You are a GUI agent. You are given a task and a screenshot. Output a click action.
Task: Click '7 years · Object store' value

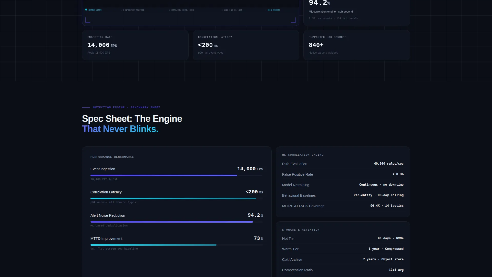tap(383, 259)
